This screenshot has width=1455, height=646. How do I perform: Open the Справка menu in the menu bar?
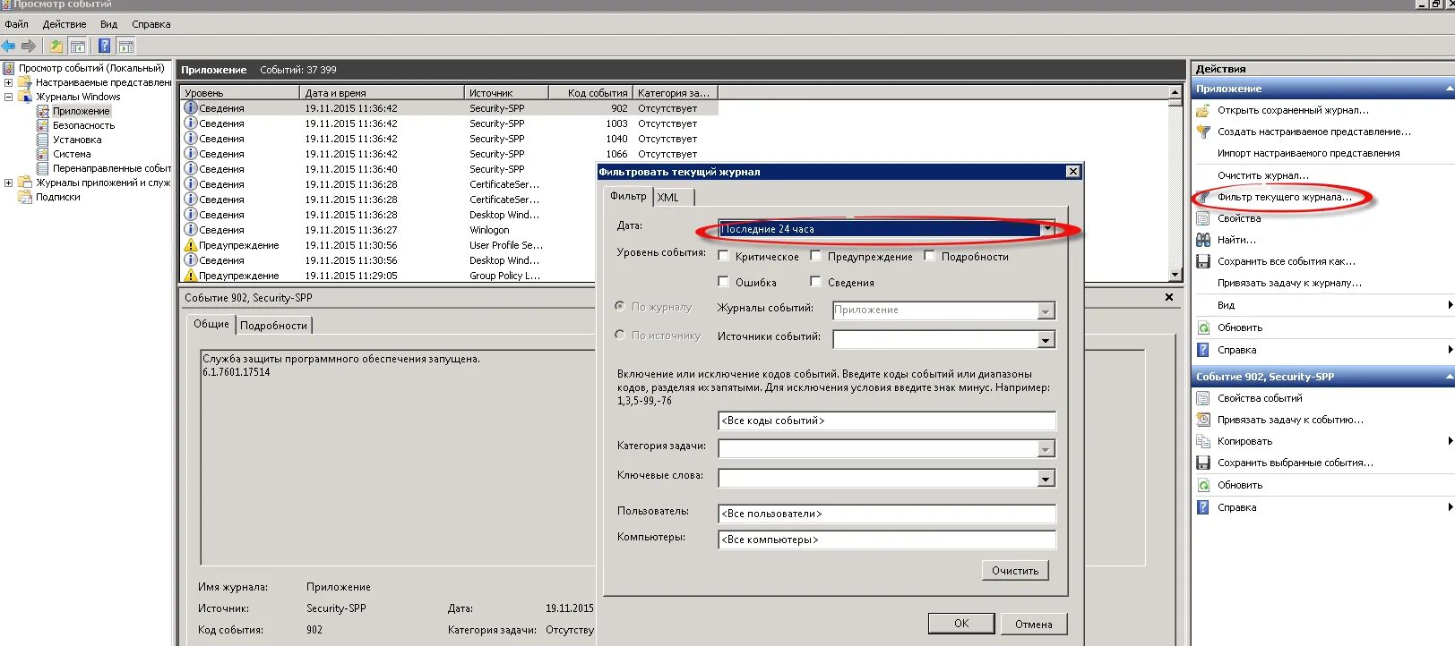click(x=151, y=24)
